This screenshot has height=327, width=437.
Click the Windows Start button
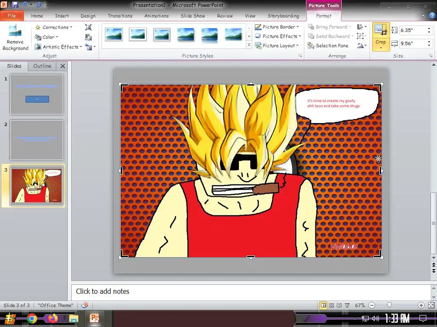pyautogui.click(x=10, y=318)
